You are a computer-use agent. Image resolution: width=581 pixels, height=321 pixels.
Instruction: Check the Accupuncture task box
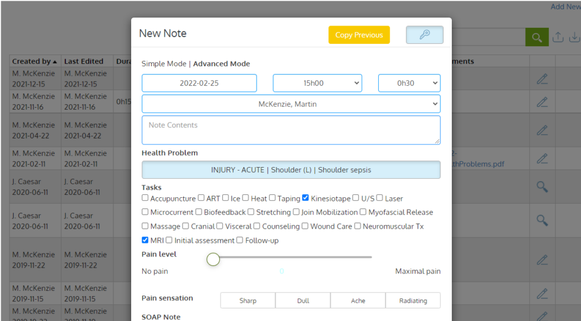tap(145, 198)
